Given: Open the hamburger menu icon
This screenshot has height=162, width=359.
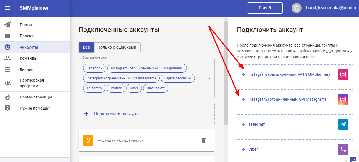Looking at the screenshot, I should (x=7, y=8).
